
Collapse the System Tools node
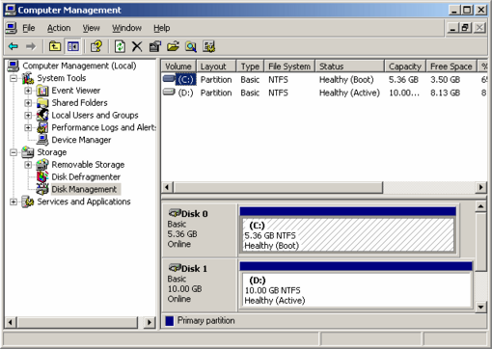coord(14,78)
